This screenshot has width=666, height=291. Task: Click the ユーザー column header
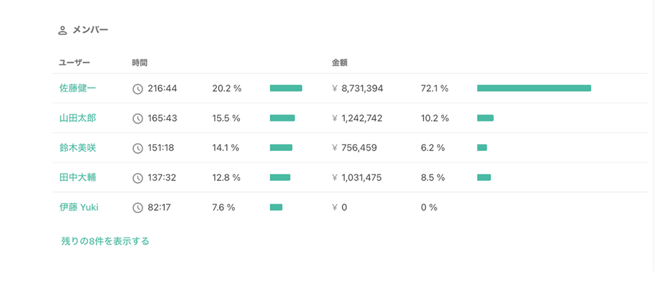(75, 63)
